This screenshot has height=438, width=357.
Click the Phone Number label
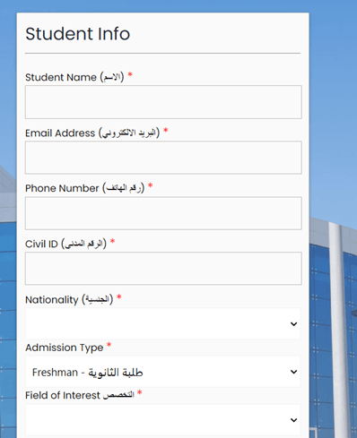pyautogui.click(x=85, y=188)
